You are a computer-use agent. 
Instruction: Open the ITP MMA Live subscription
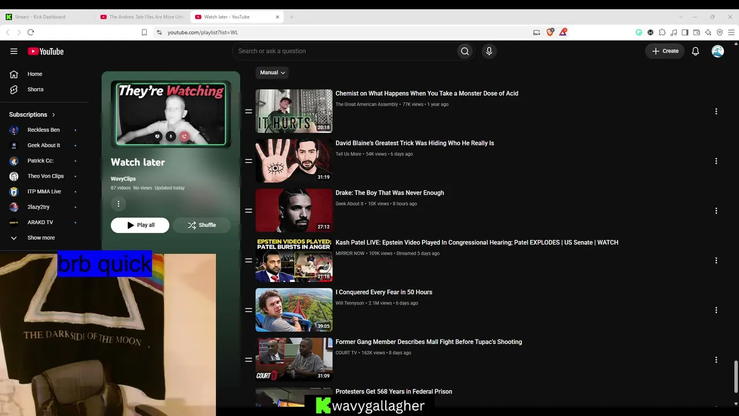click(44, 192)
